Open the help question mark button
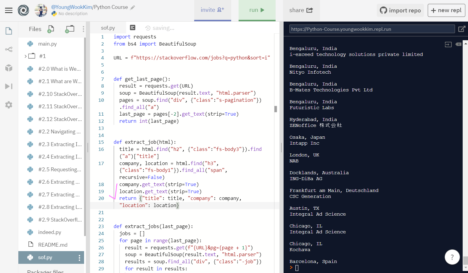Screen dimensions: 468x273 (x=452, y=257)
